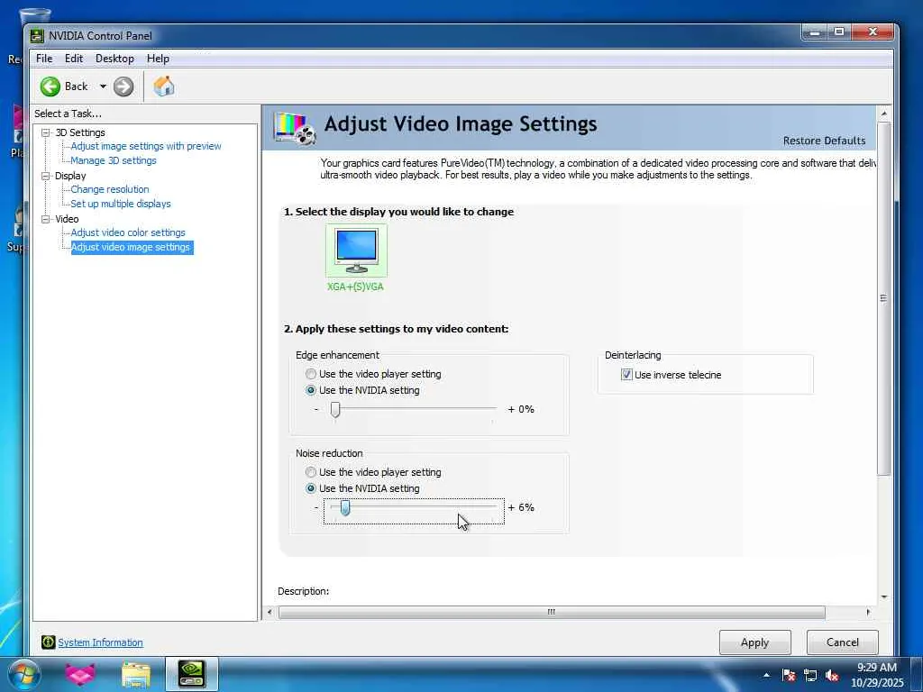
Task: Click Restore Defaults link
Action: (824, 141)
